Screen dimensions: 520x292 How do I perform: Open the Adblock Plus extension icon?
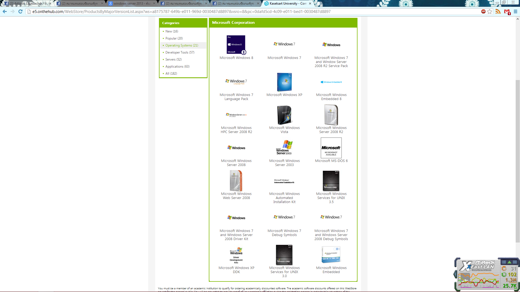click(x=483, y=11)
